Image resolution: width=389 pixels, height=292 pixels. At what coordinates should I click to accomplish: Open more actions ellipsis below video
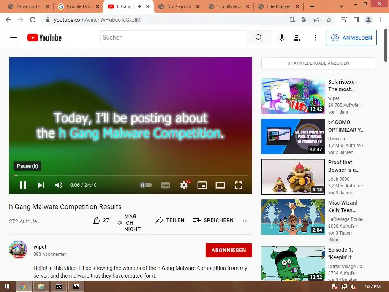246,221
